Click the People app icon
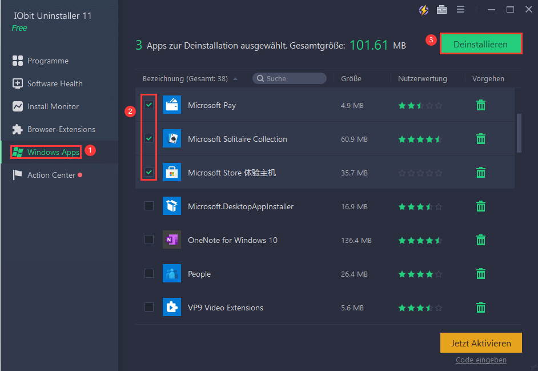This screenshot has width=538, height=371. pyautogui.click(x=171, y=273)
